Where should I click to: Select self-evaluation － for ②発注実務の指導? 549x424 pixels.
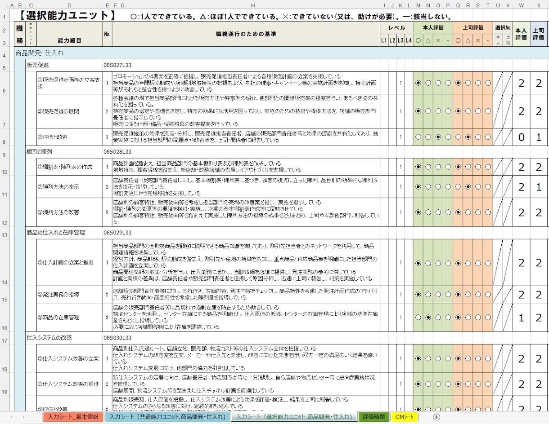pyautogui.click(x=448, y=295)
